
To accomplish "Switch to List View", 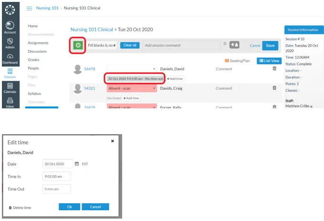I will coord(269,61).
